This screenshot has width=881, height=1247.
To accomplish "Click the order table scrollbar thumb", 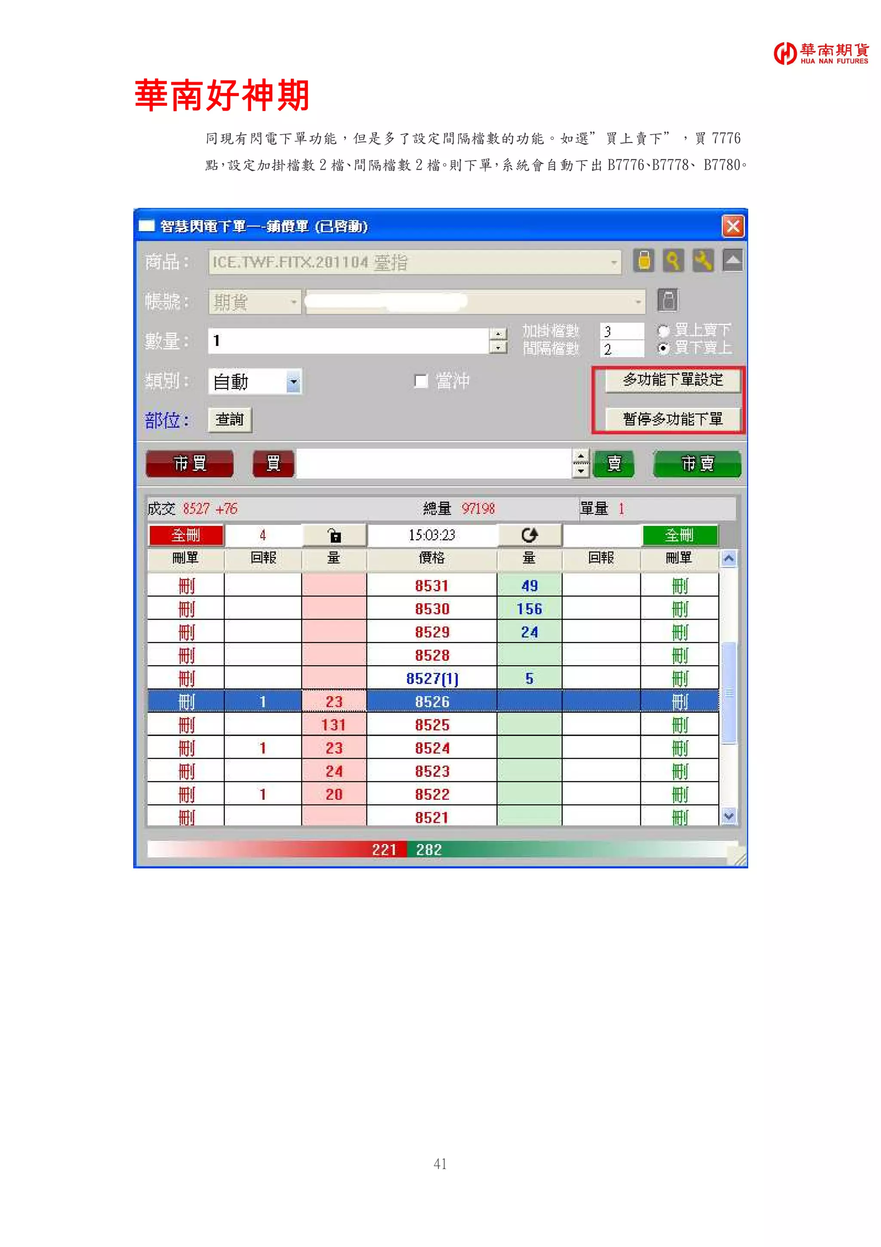I will point(728,693).
